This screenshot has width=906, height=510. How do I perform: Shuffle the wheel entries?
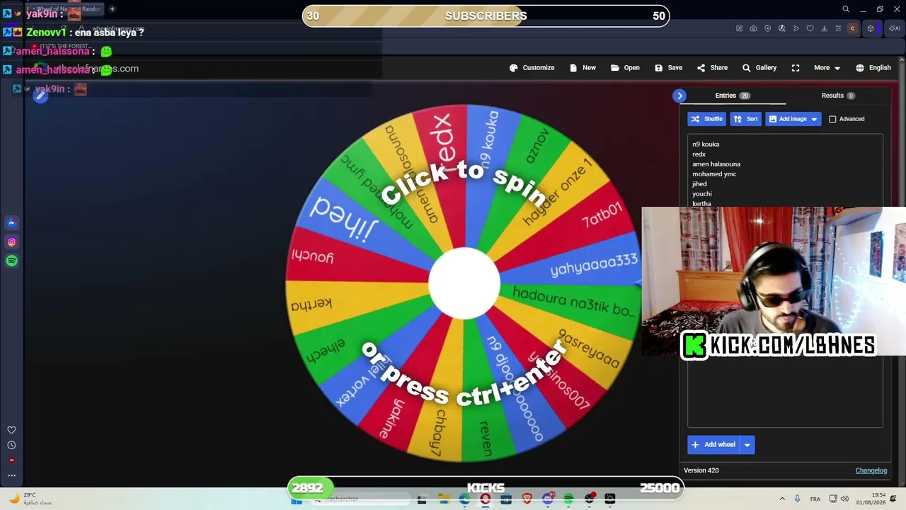coord(706,119)
